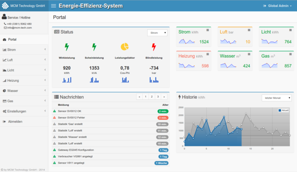Click the next page arrow in Nachrichten
Image resolution: width=297 pixels, height=172 pixels.
[x=164, y=97]
